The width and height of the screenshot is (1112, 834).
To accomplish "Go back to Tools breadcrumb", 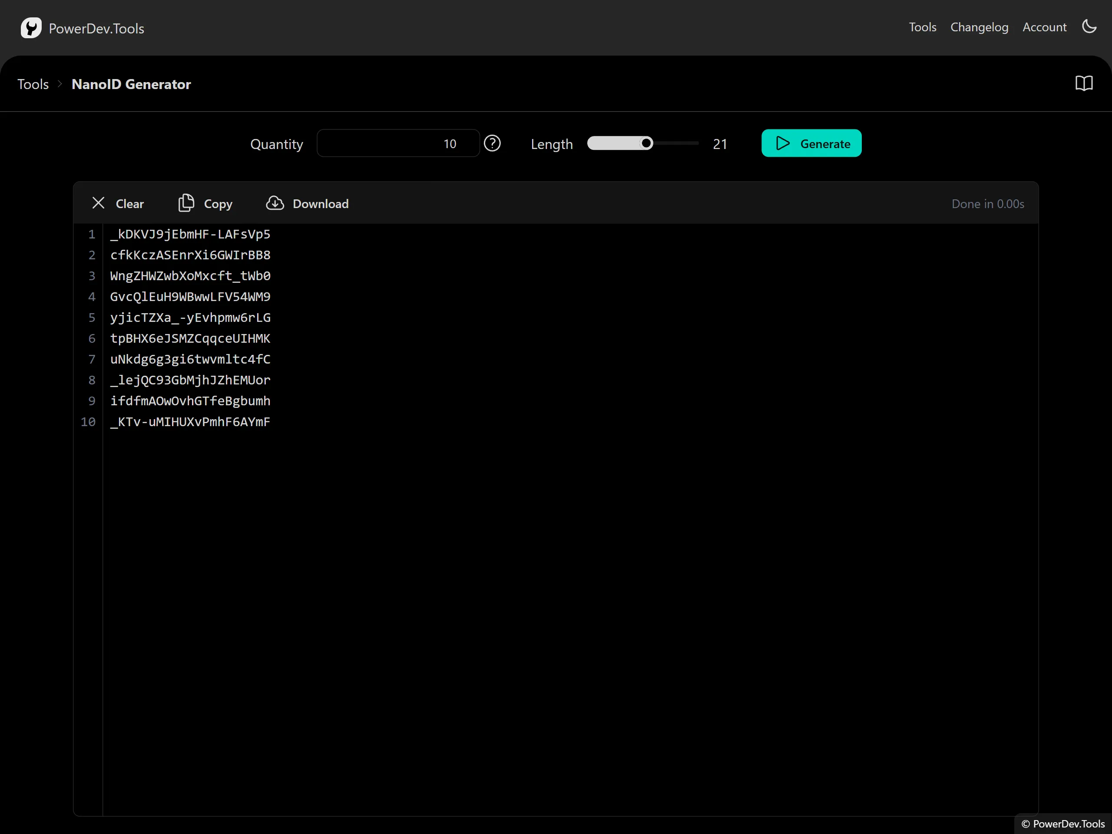I will tap(33, 84).
